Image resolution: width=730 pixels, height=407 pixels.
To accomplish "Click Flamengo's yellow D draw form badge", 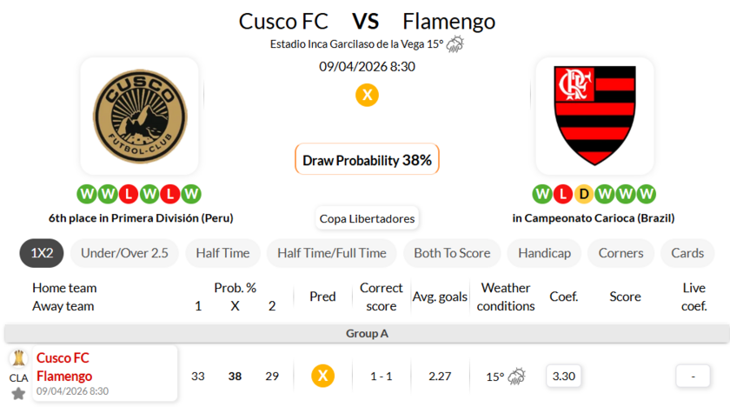I will point(584,194).
